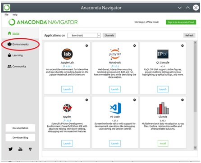
Task: Open the YouTube link icon
Action: [20, 149]
